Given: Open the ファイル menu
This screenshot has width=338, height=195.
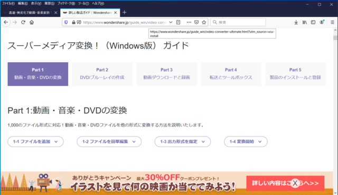Looking at the screenshot, I should pos(8,4).
